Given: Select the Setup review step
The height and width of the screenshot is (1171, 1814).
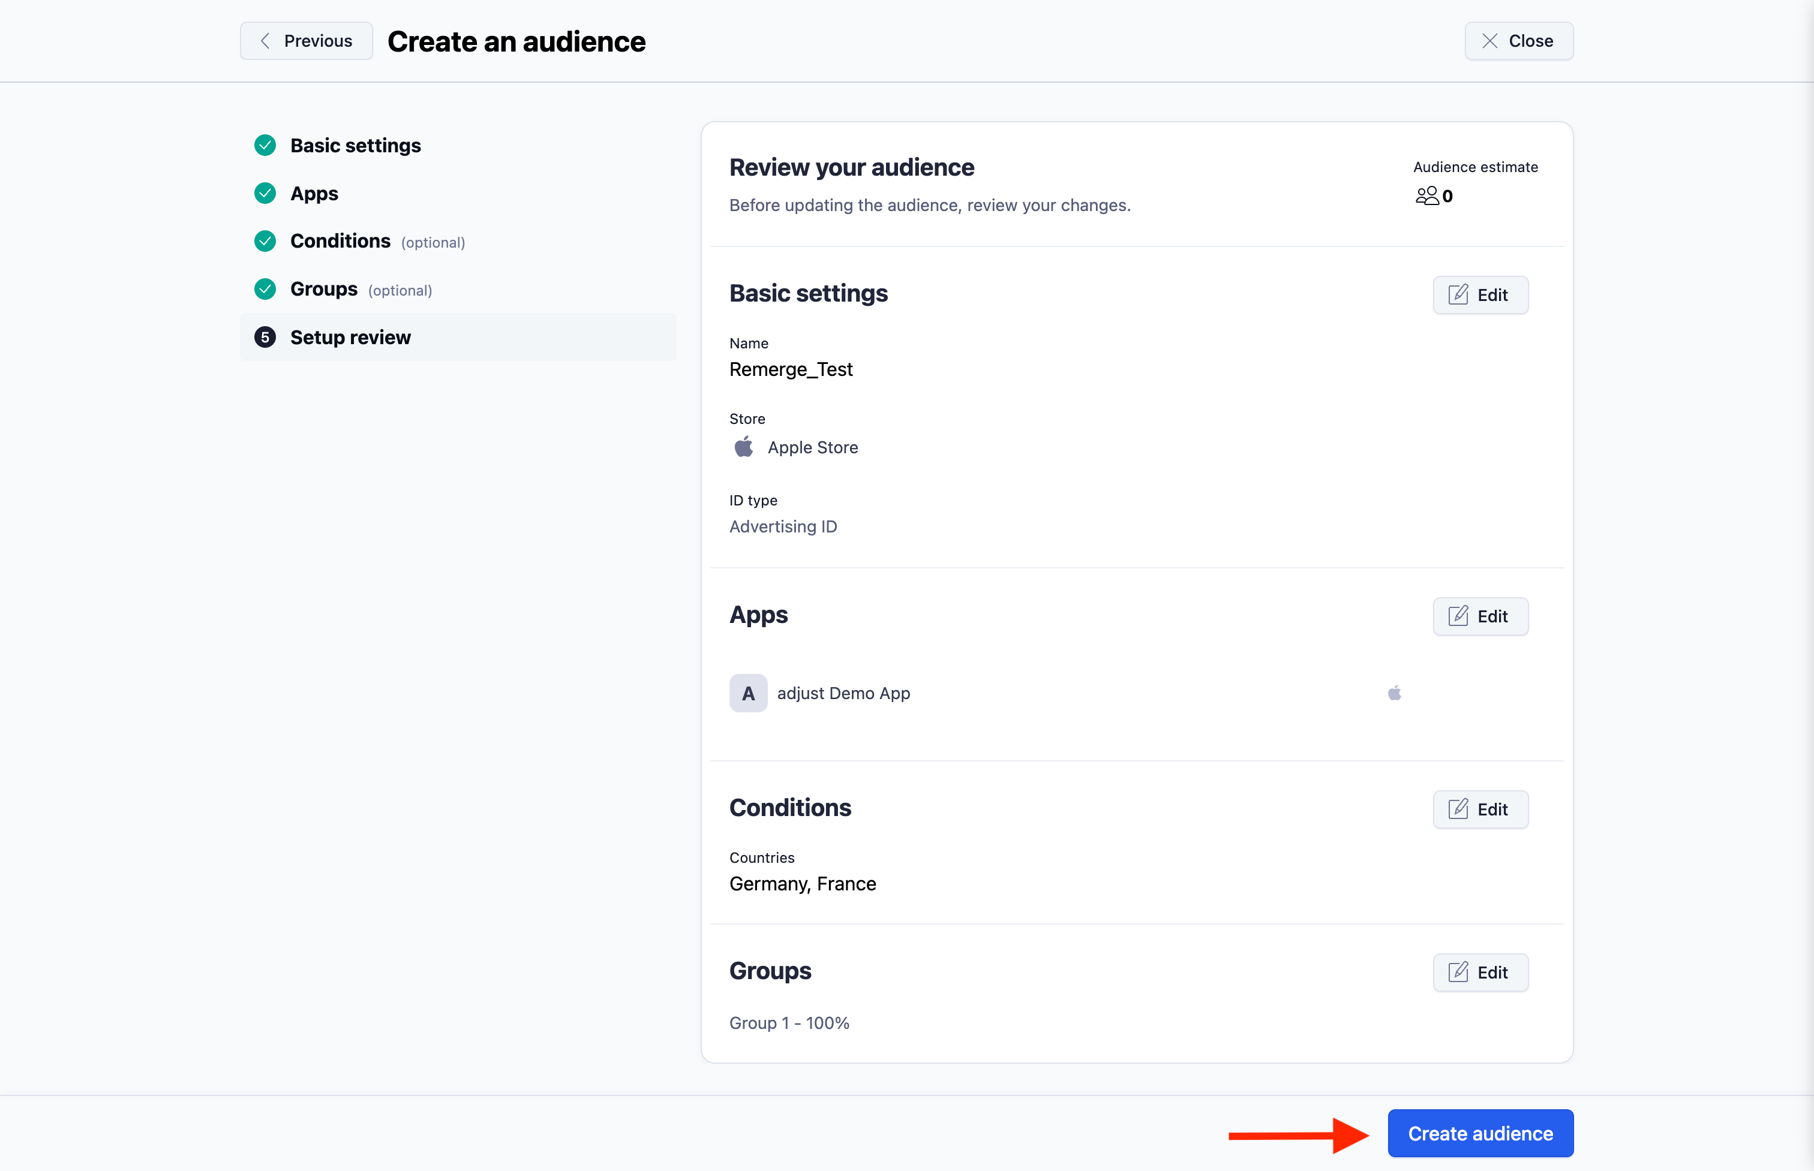Looking at the screenshot, I should (458, 337).
